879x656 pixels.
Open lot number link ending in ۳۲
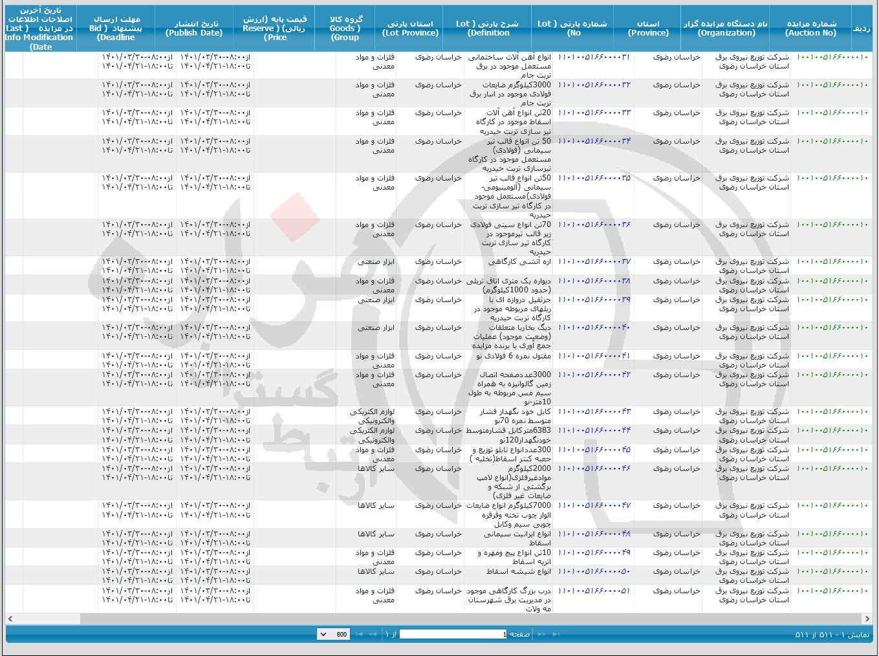point(594,85)
